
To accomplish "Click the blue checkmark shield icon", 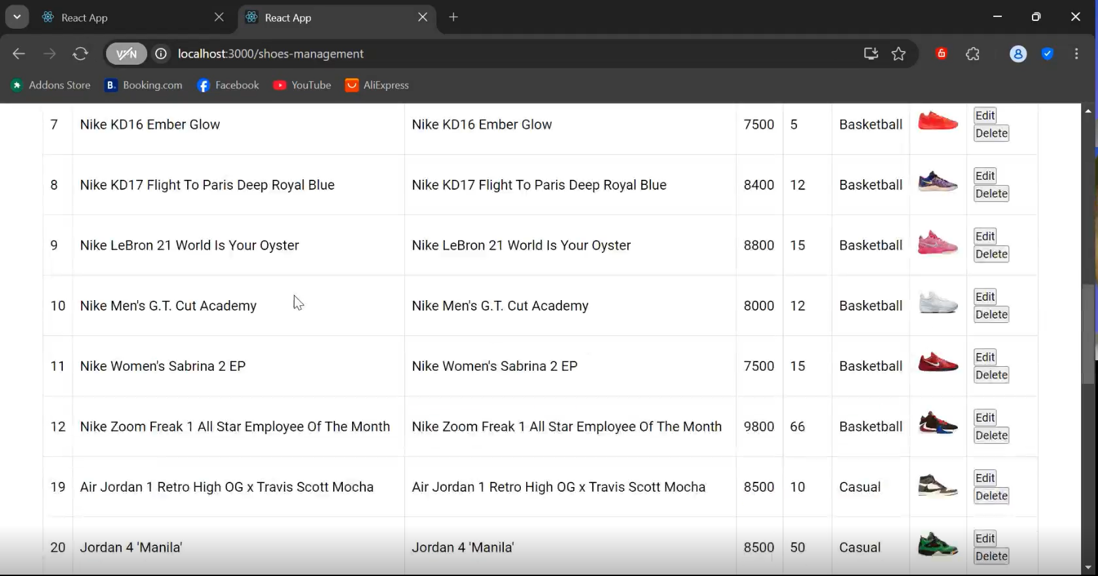I will 1048,54.
